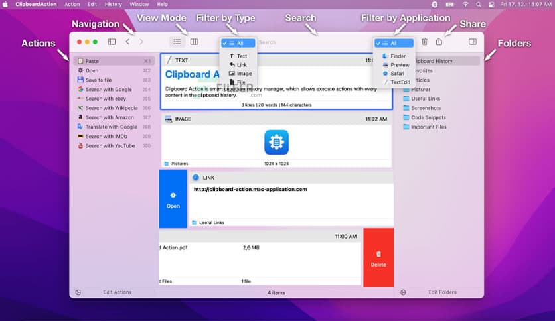The height and width of the screenshot is (321, 555).
Task: Click the ClipboardAction menu bar status icon
Action: (x=434, y=4)
